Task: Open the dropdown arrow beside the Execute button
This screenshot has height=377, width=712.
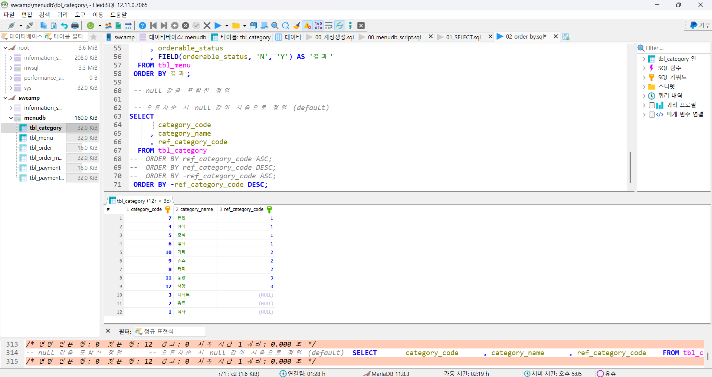Action: 227,26
